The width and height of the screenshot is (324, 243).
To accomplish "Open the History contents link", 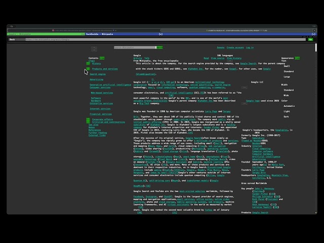I will [x=97, y=64].
